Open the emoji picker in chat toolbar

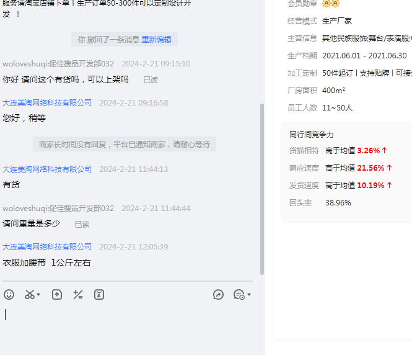(x=9, y=295)
